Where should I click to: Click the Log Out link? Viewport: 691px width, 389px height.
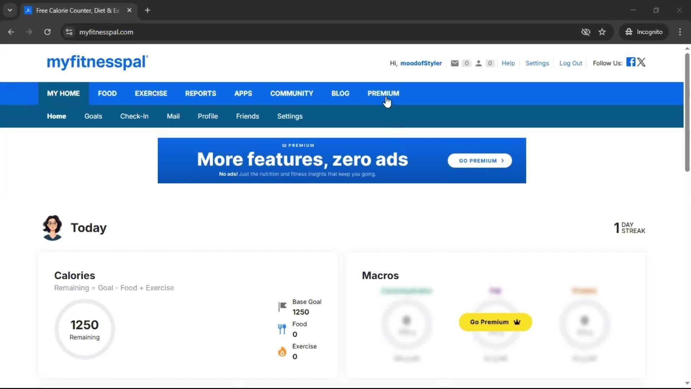click(570, 63)
